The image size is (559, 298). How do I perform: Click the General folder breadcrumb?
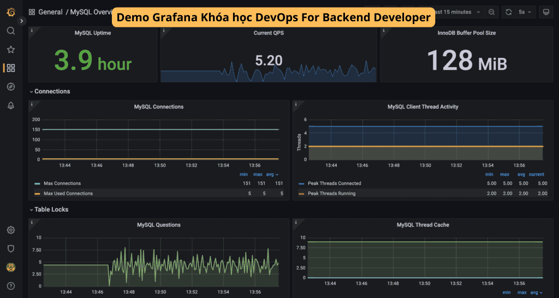(50, 12)
